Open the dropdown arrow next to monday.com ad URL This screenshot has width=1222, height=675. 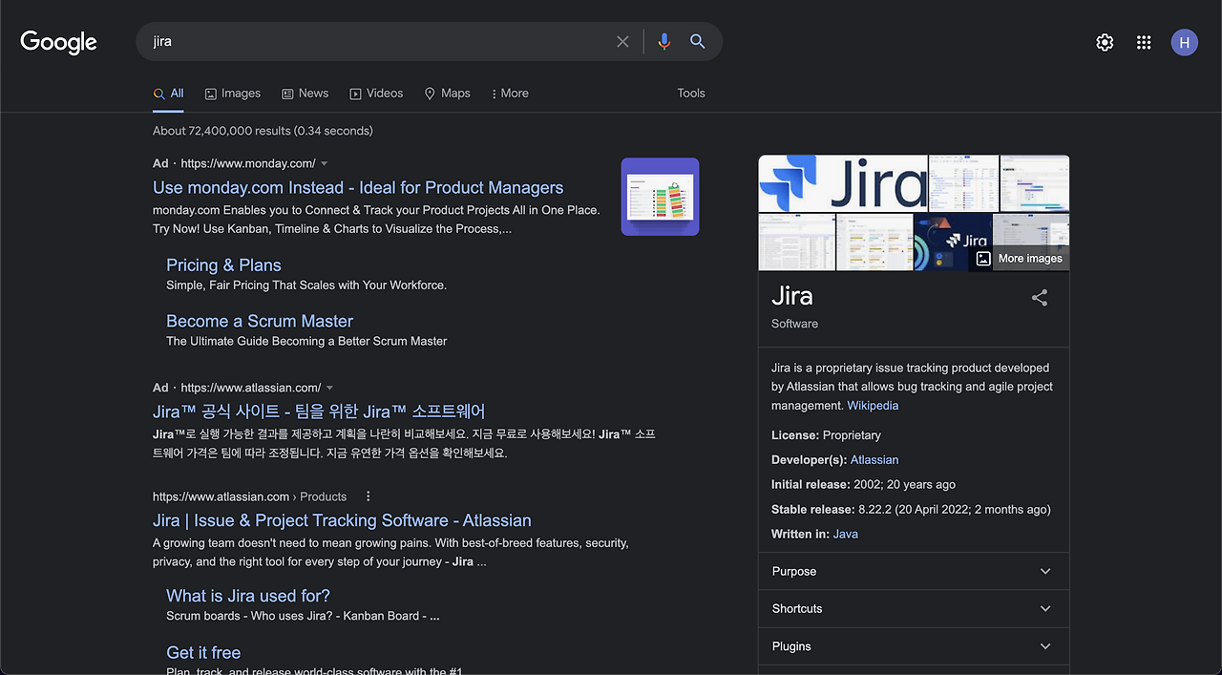pos(325,163)
